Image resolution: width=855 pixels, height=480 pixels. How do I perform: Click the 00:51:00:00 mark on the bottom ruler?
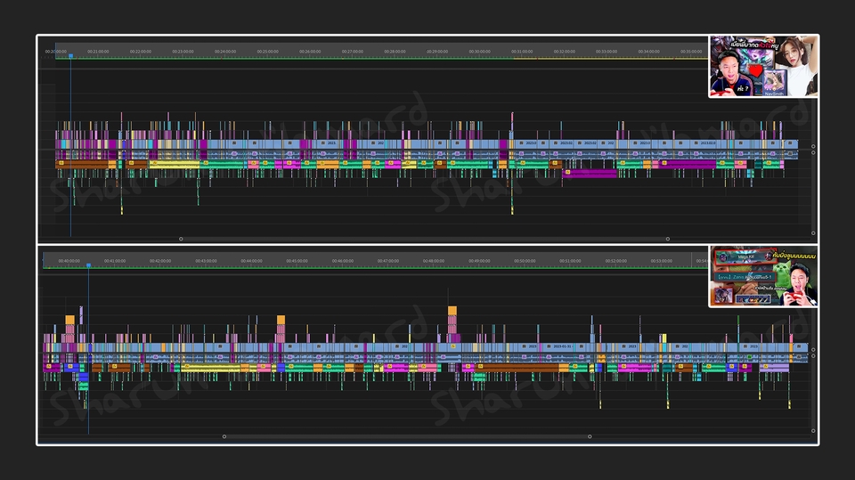570,261
